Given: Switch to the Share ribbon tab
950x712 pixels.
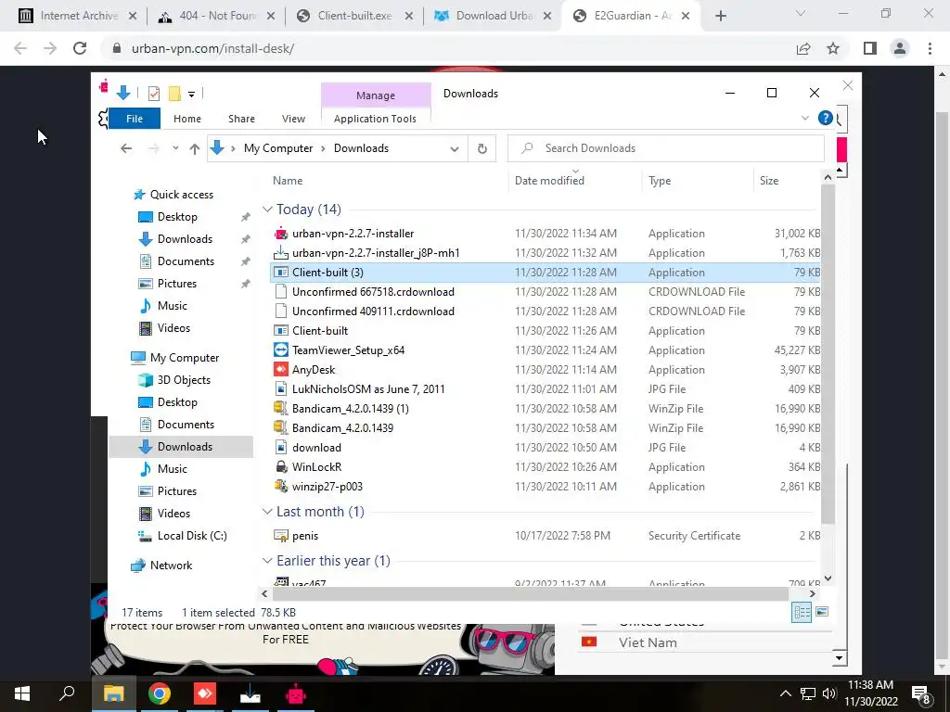Looking at the screenshot, I should (x=241, y=119).
